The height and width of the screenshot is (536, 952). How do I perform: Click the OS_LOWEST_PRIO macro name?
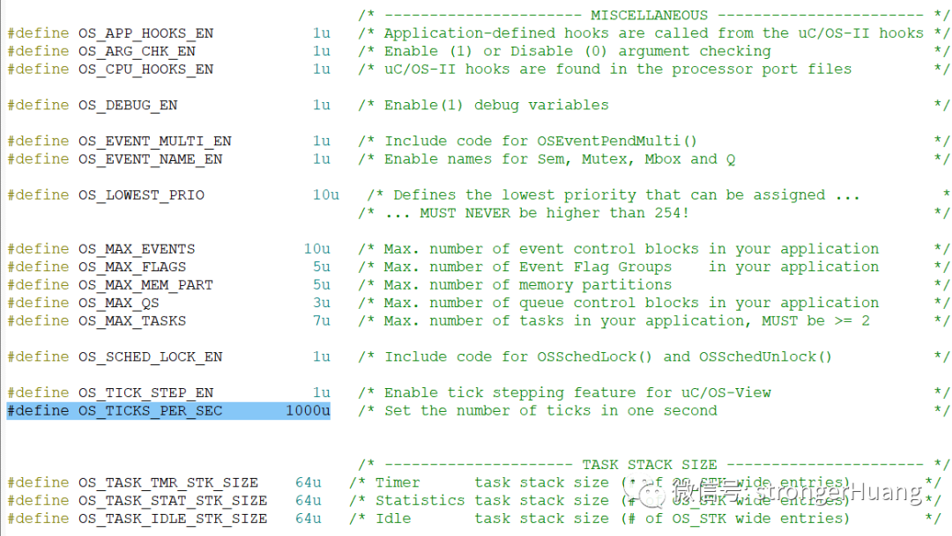pos(141,195)
